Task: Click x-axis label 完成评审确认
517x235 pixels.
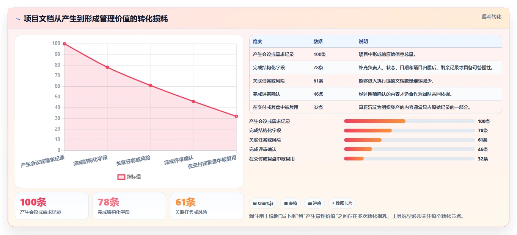Action: click(x=179, y=160)
